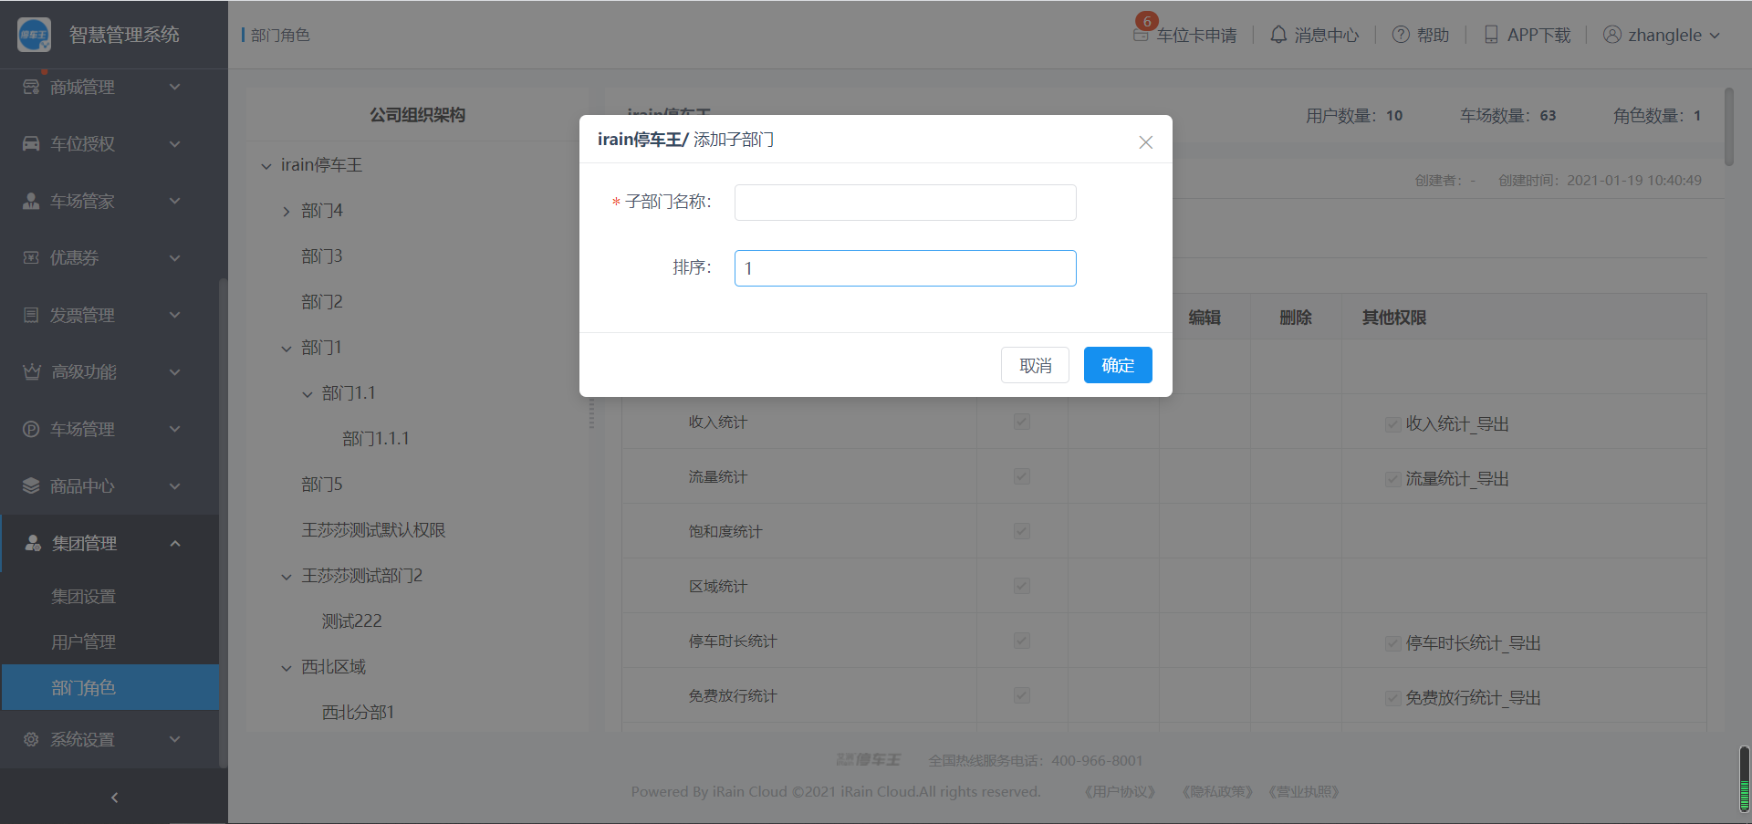This screenshot has height=824, width=1752.
Task: Toggle the 停车时长统计_导出 checkbox
Action: [x=1392, y=643]
